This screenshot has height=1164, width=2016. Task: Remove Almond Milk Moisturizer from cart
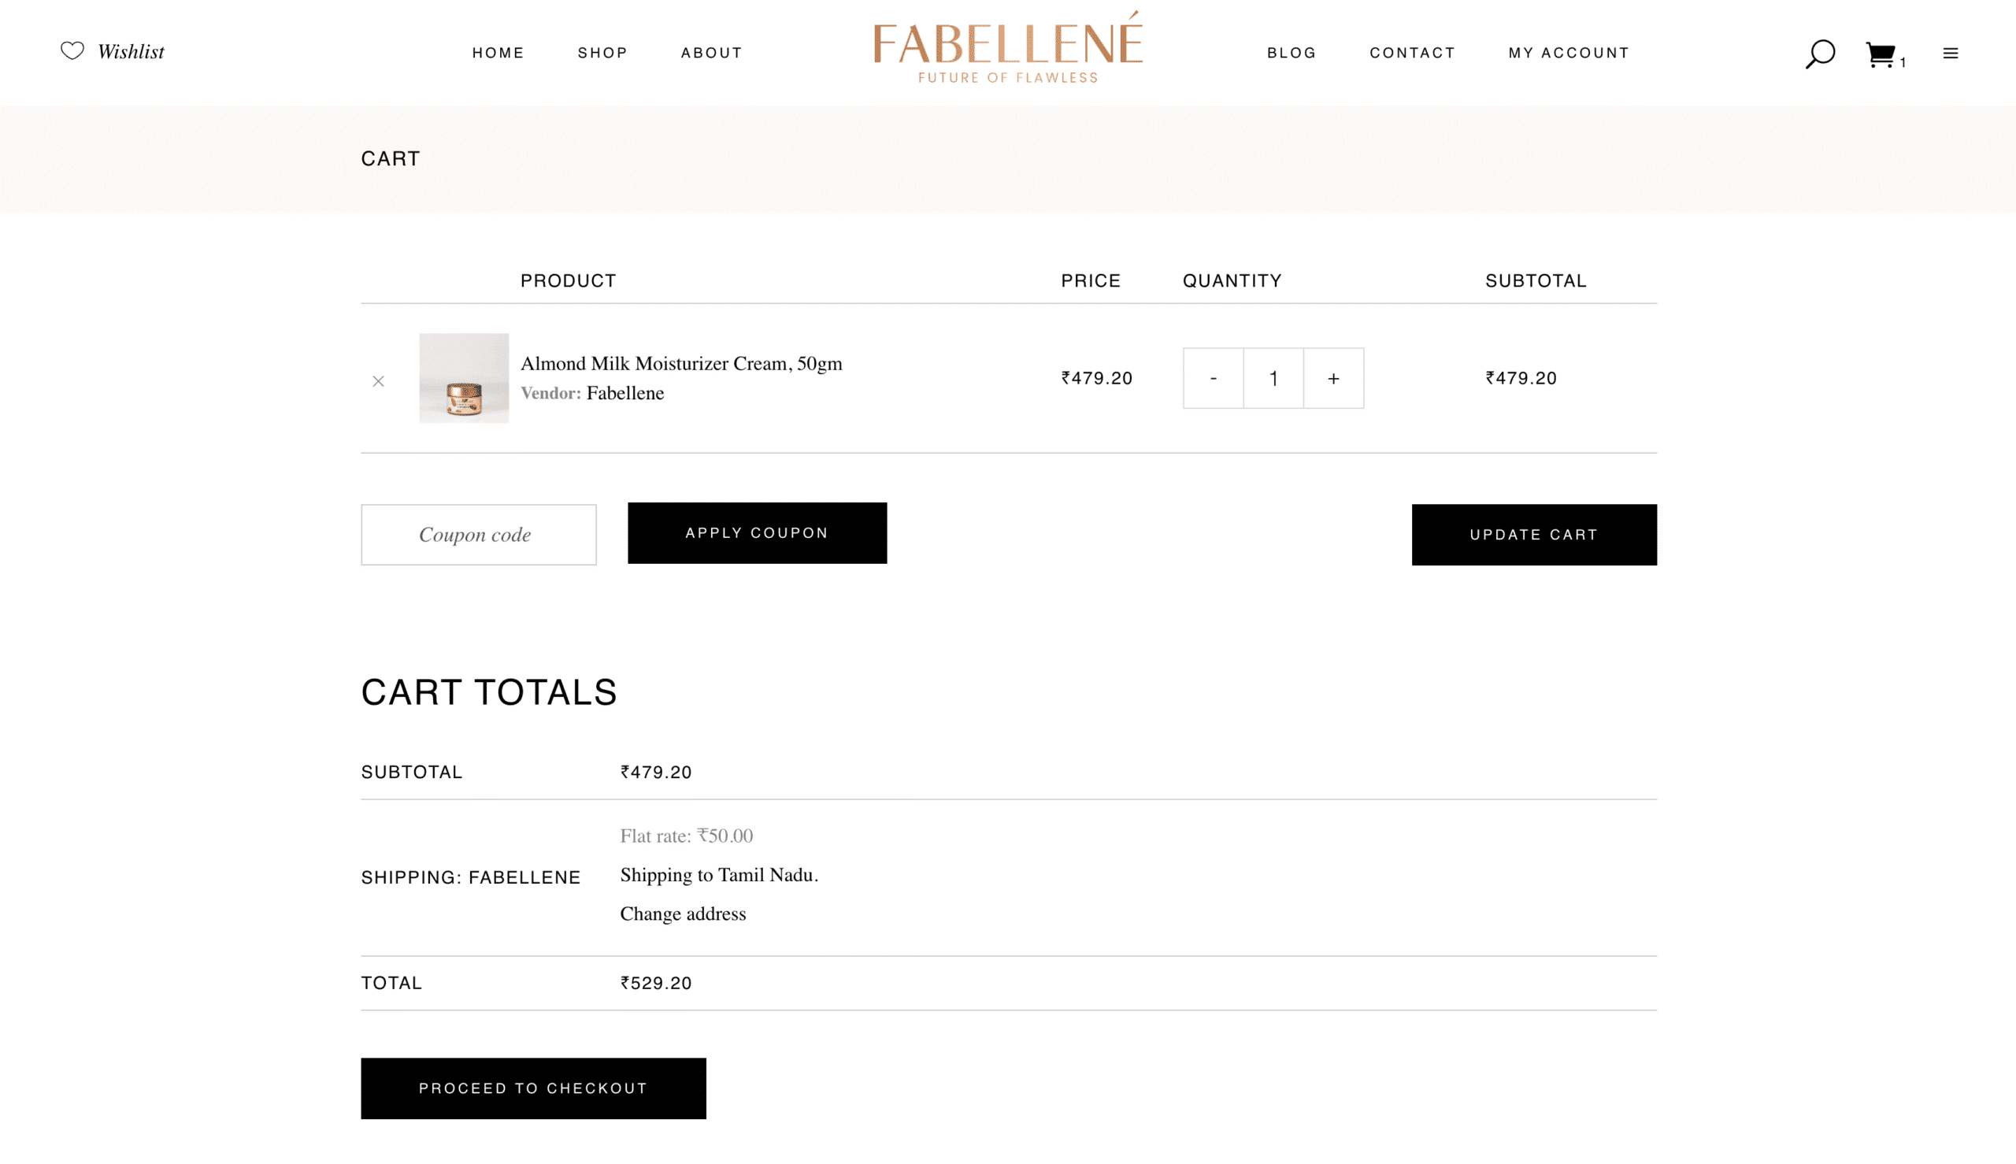[378, 381]
